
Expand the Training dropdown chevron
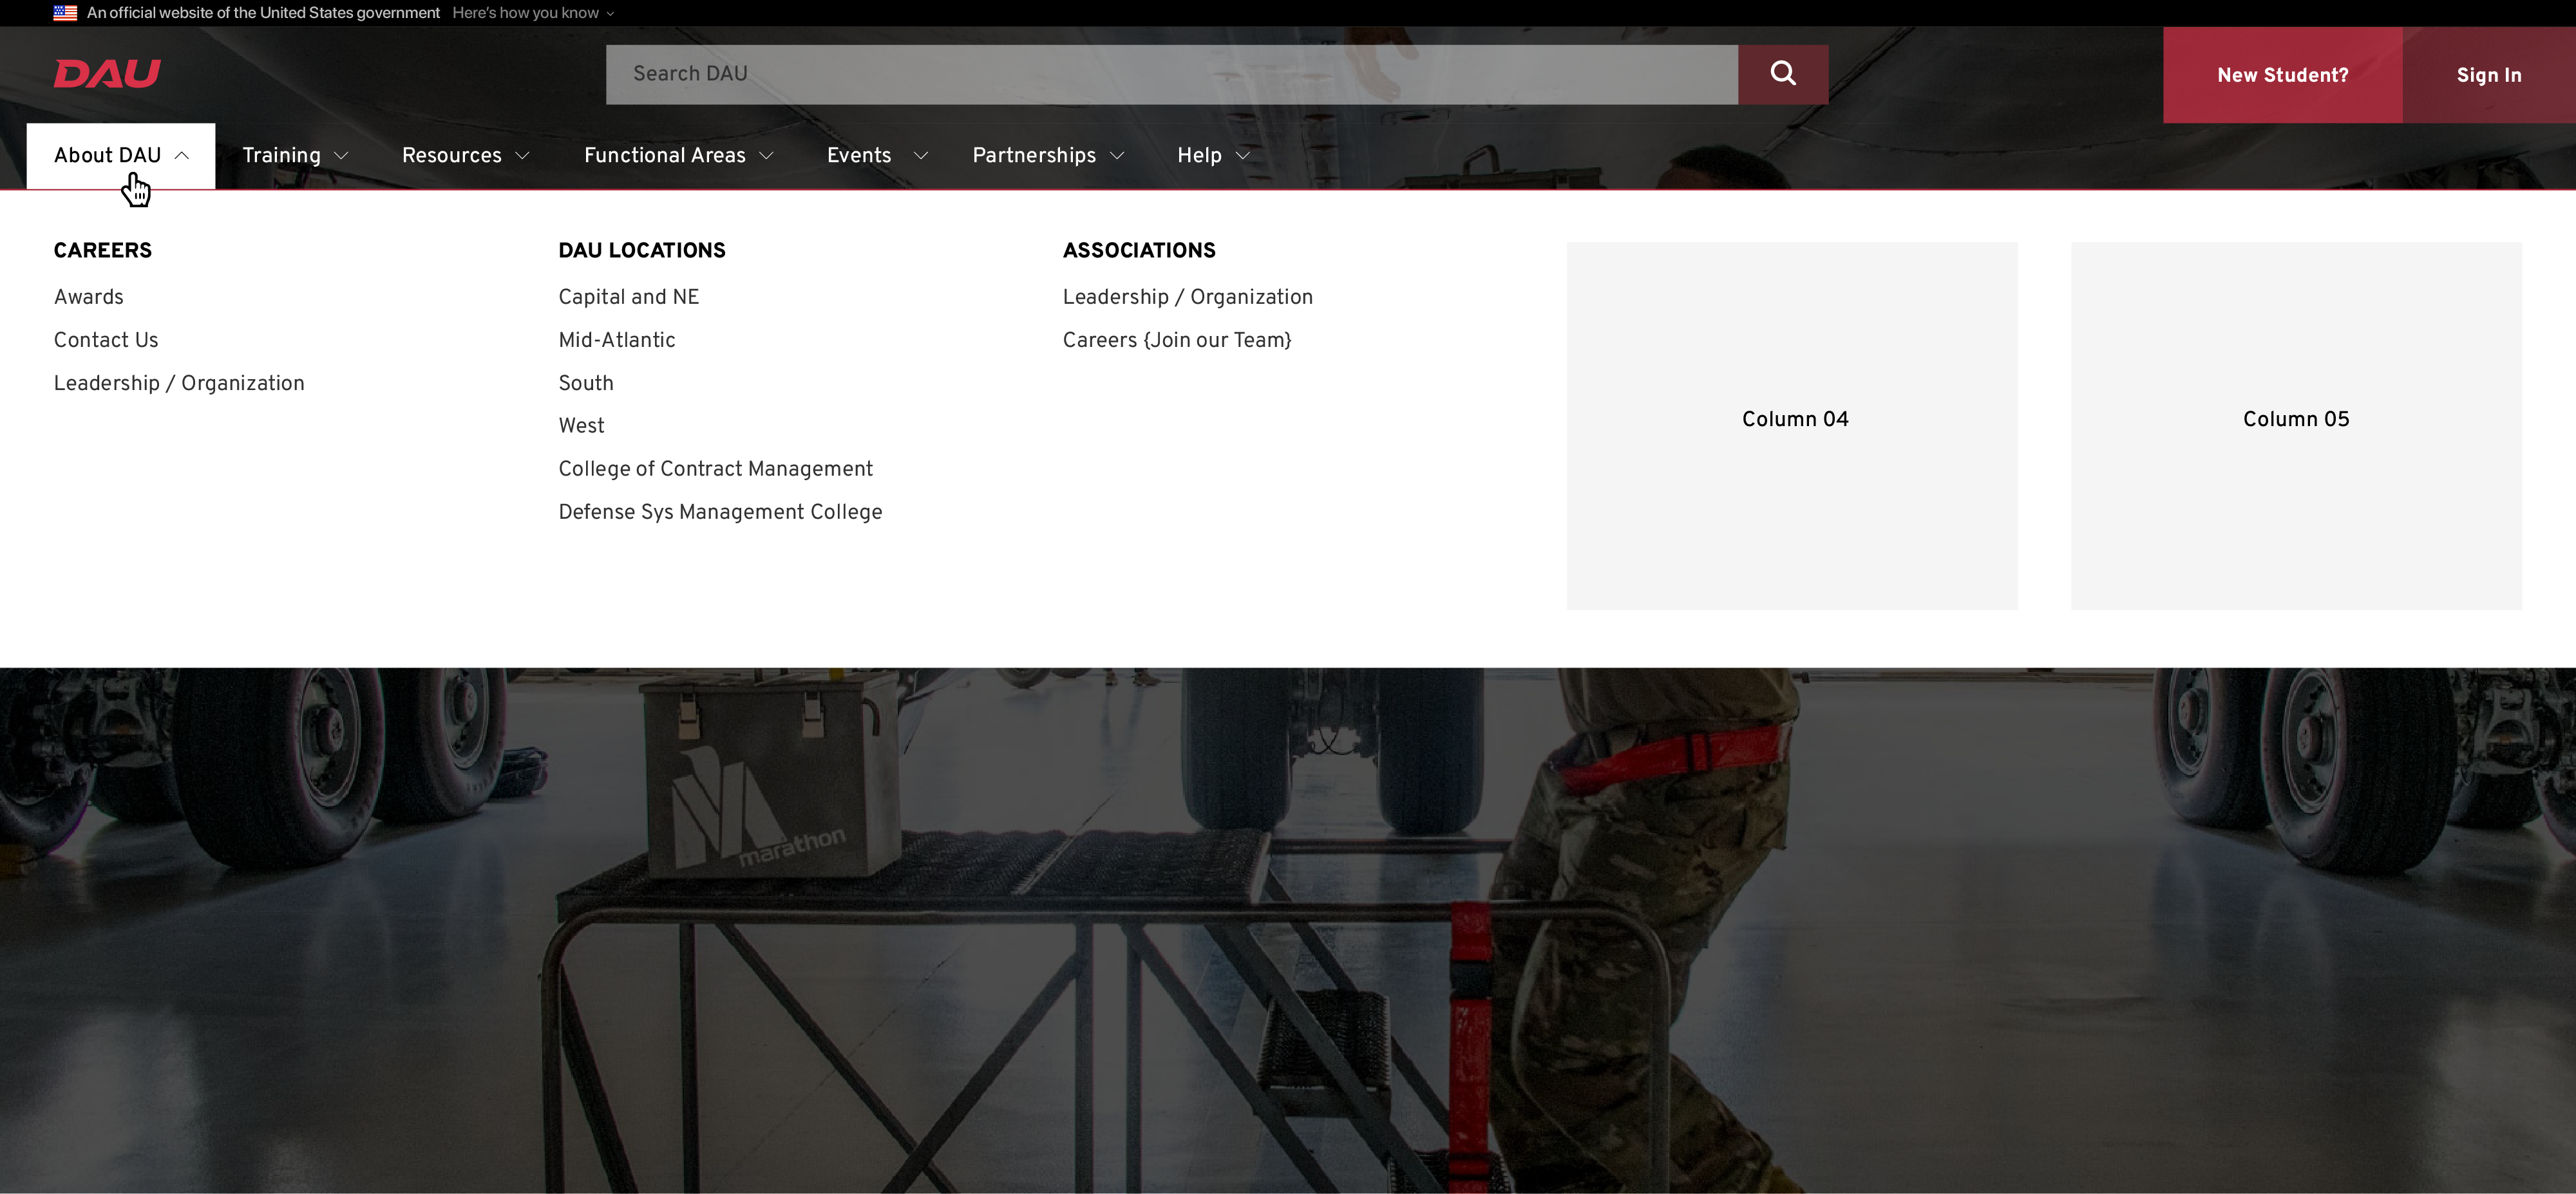[x=341, y=156]
